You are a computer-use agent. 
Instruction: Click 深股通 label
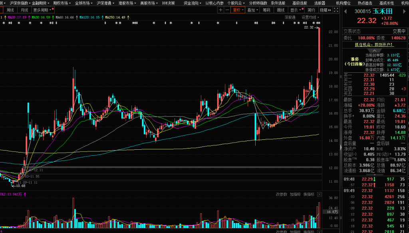pyautogui.click(x=290, y=17)
